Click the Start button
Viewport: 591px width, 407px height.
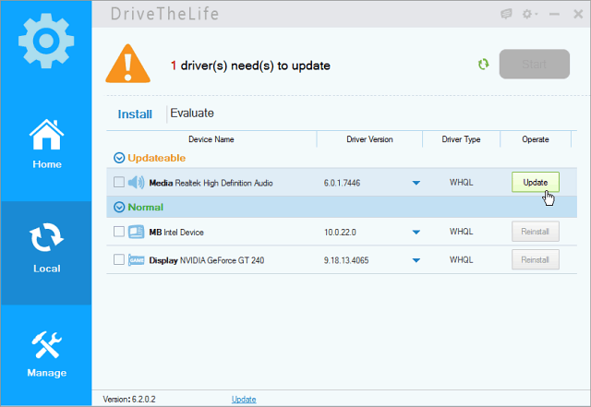tap(534, 64)
